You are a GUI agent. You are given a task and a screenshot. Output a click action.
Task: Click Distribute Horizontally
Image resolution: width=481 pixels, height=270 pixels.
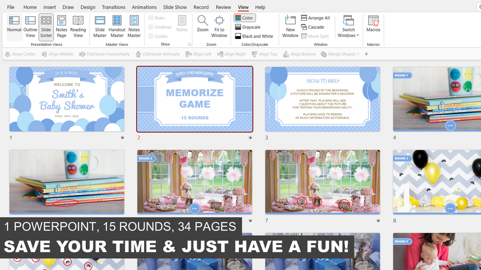tap(105, 54)
